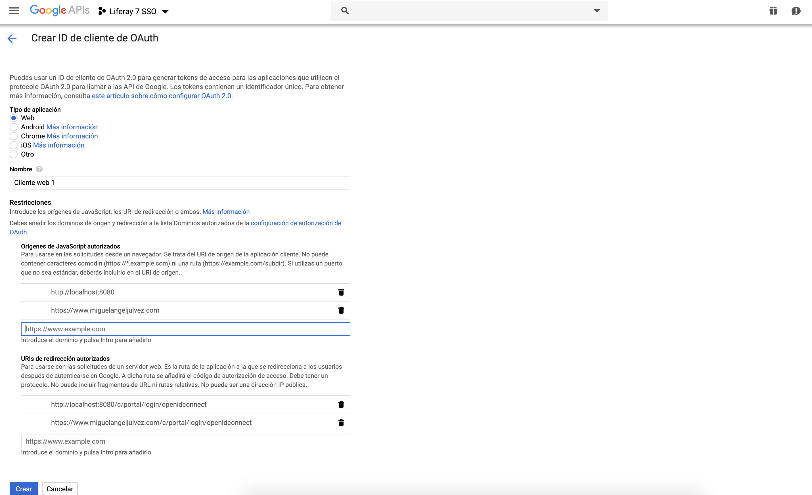Click the Crear ID de cliente de OAuth title
Viewport: 812px width, 495px height.
[95, 38]
